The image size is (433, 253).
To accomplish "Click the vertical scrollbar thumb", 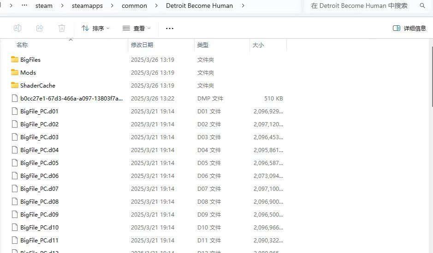I will (x=432, y=76).
